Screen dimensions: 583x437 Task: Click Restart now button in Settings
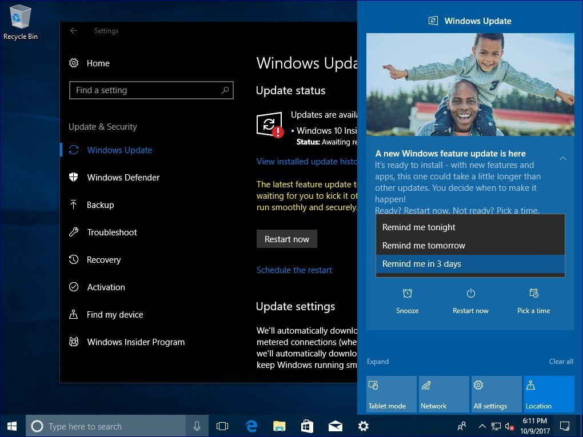pyautogui.click(x=287, y=239)
